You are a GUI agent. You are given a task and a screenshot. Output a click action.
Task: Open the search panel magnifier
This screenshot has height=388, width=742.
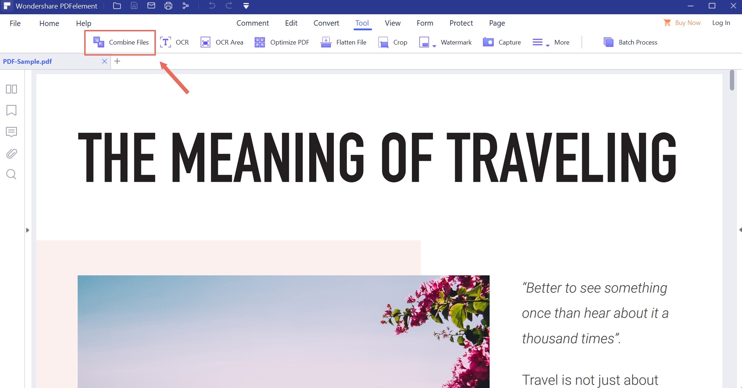[x=11, y=174]
